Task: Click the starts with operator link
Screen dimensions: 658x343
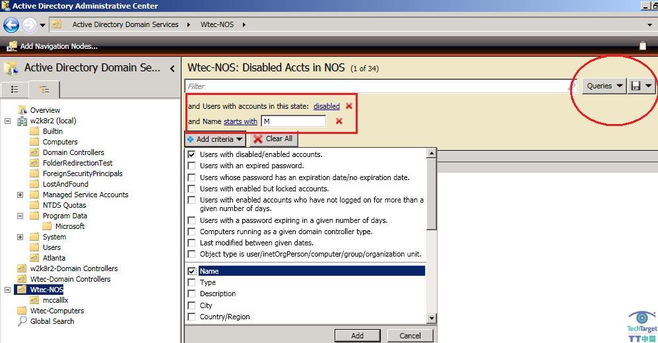Action: 240,121
